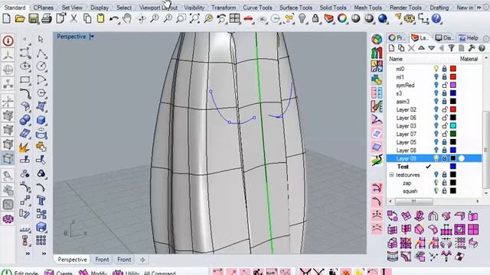490x275 pixels.
Task: Create a new file with the New icon
Action: 6,18
